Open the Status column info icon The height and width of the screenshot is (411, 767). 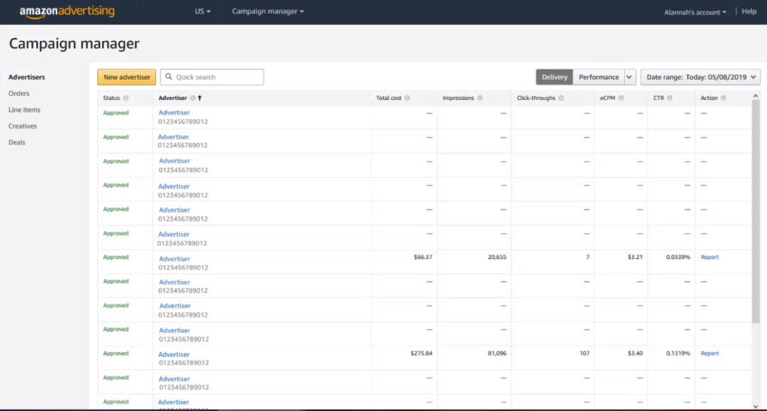click(126, 98)
